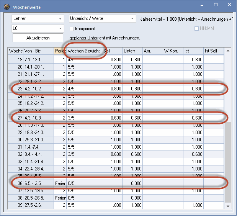
Task: Click the Von - Bis column header
Action: click(39, 51)
